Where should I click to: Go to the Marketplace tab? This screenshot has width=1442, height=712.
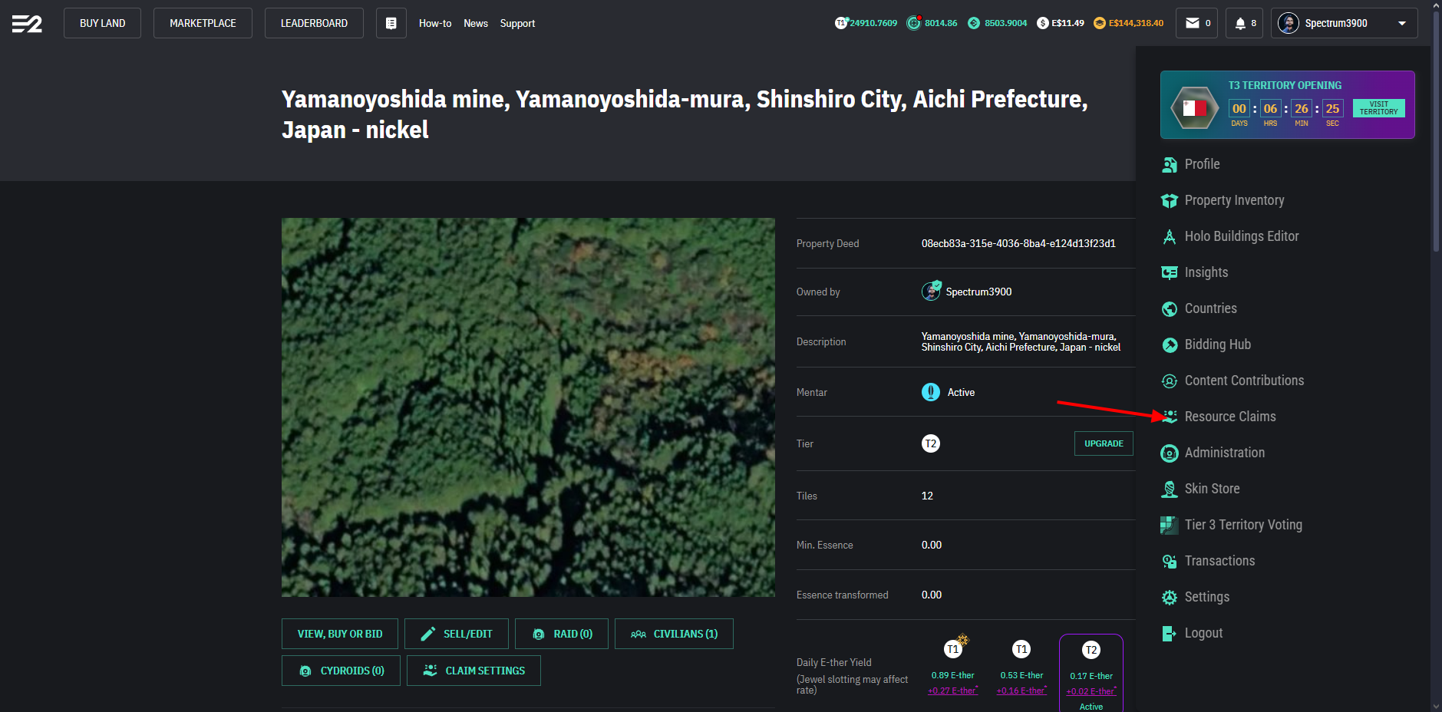[x=203, y=23]
